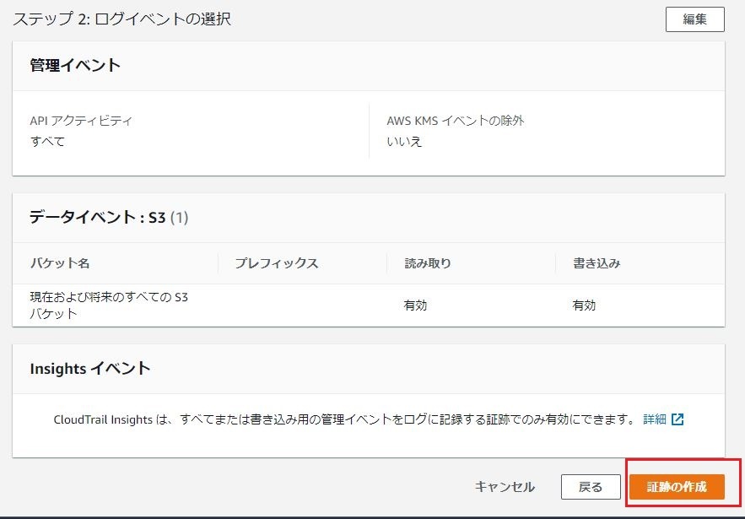Select the CloudTrail Insights description sentence

[344, 419]
